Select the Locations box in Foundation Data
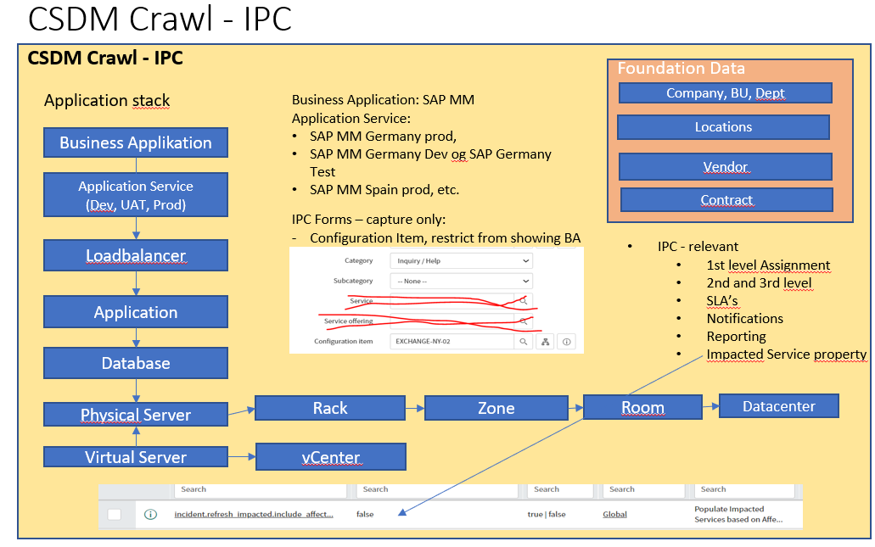 pyautogui.click(x=723, y=127)
